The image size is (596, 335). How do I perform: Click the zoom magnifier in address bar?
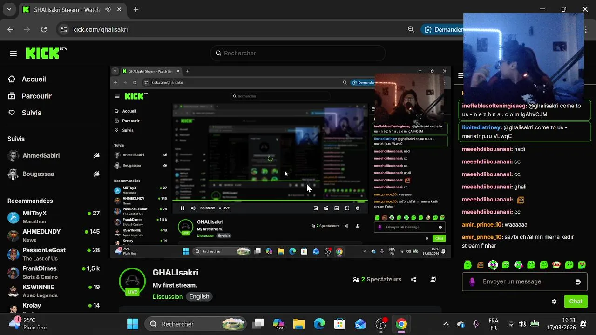click(411, 29)
